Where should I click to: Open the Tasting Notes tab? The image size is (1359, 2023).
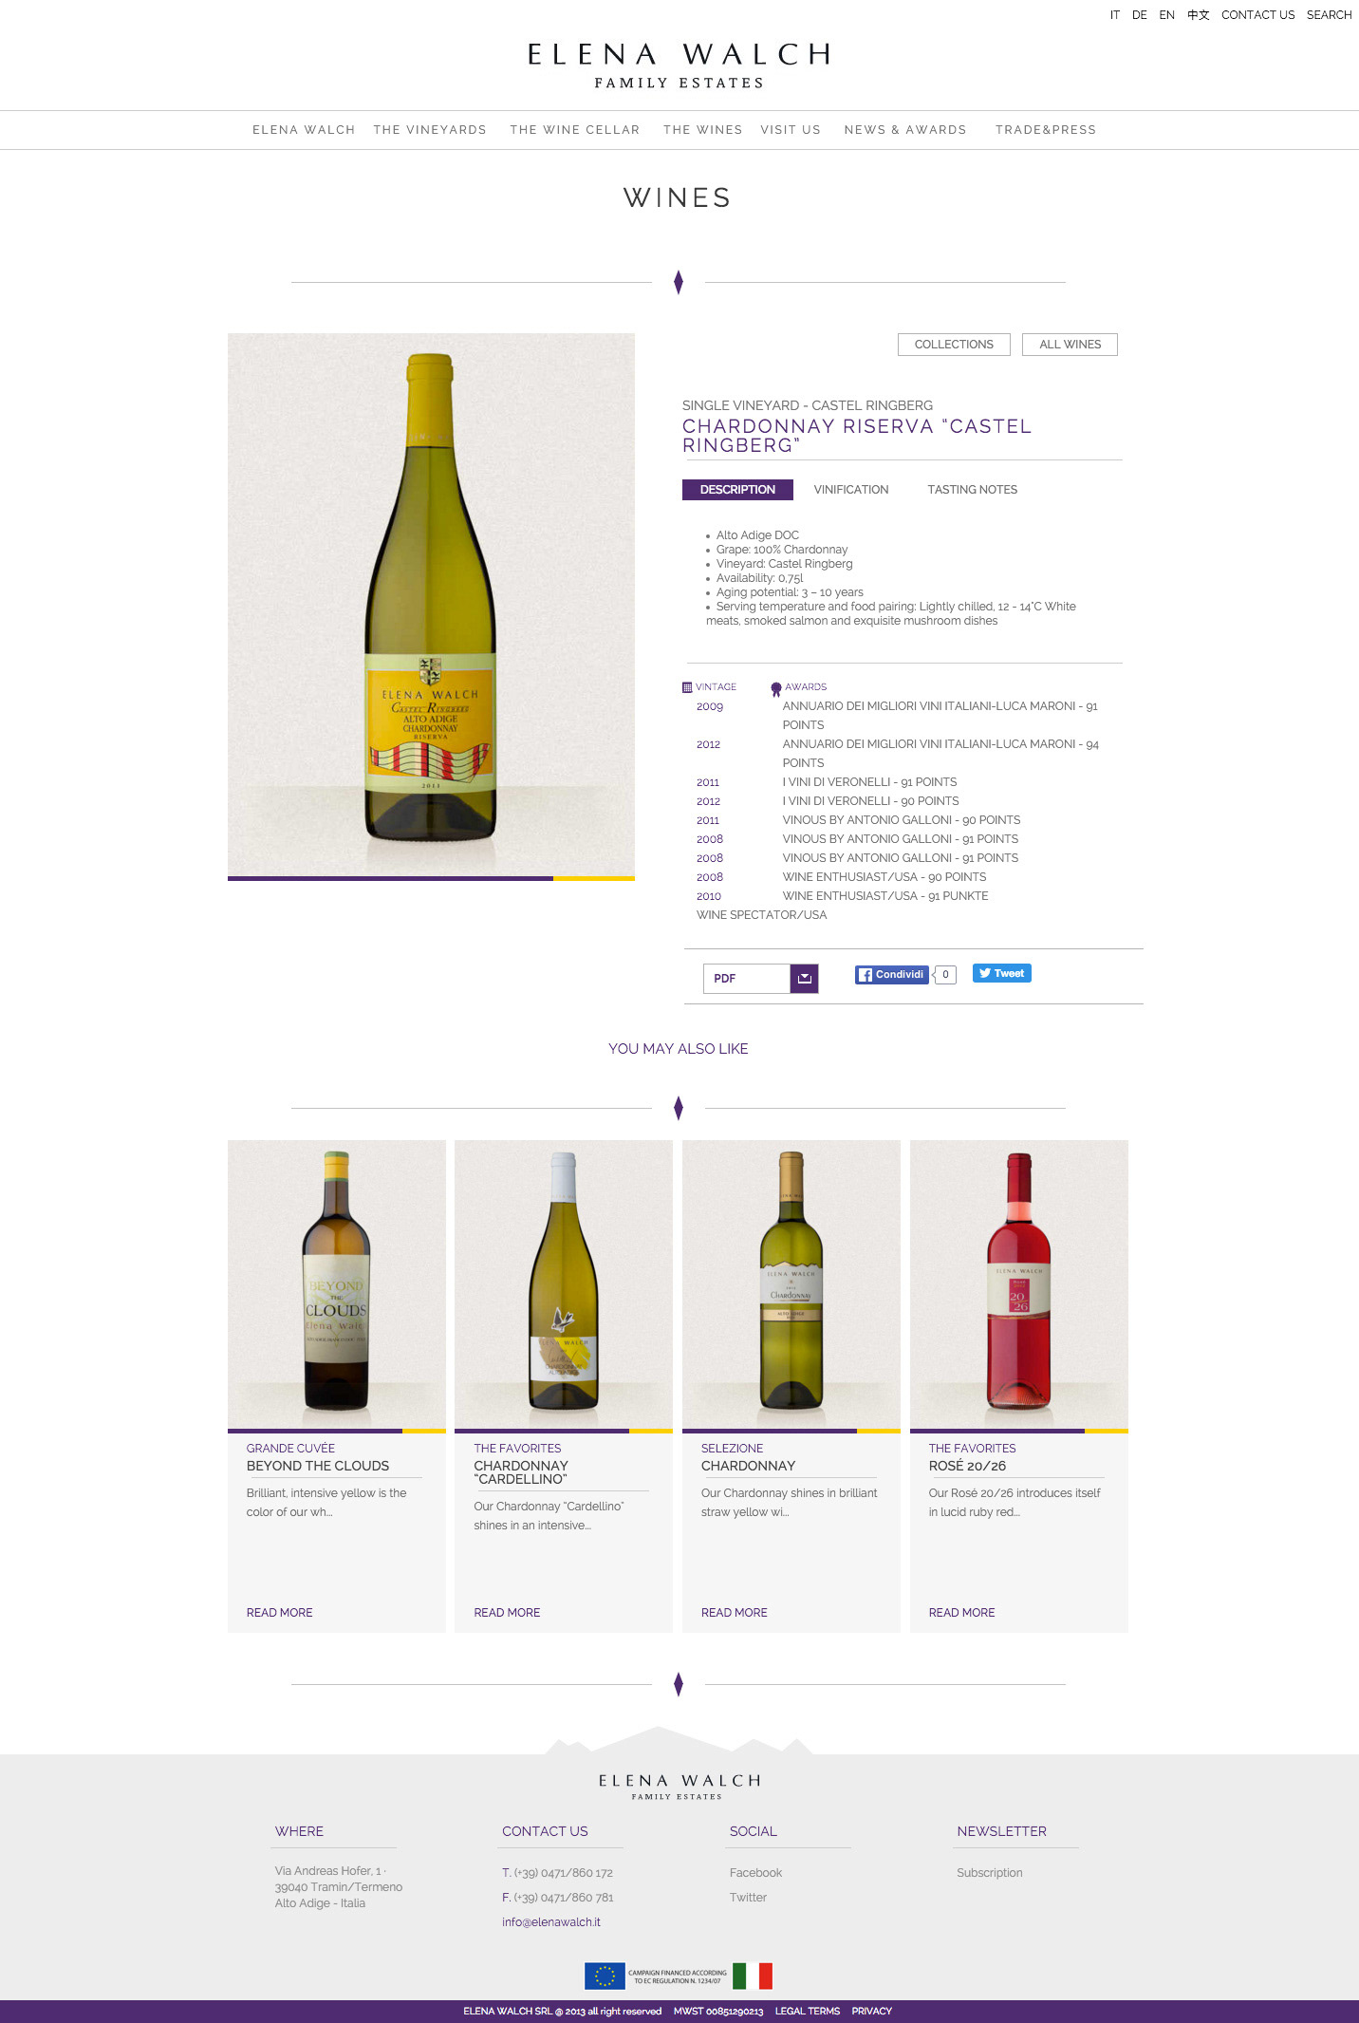(972, 490)
